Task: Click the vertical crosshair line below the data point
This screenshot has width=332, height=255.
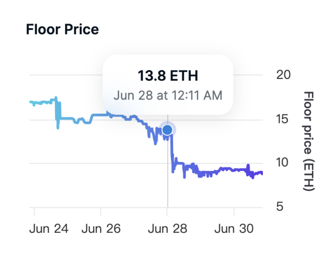Action: [x=168, y=179]
